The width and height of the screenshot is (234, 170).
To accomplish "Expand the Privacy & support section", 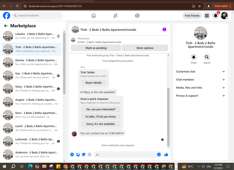I will [x=200, y=96].
